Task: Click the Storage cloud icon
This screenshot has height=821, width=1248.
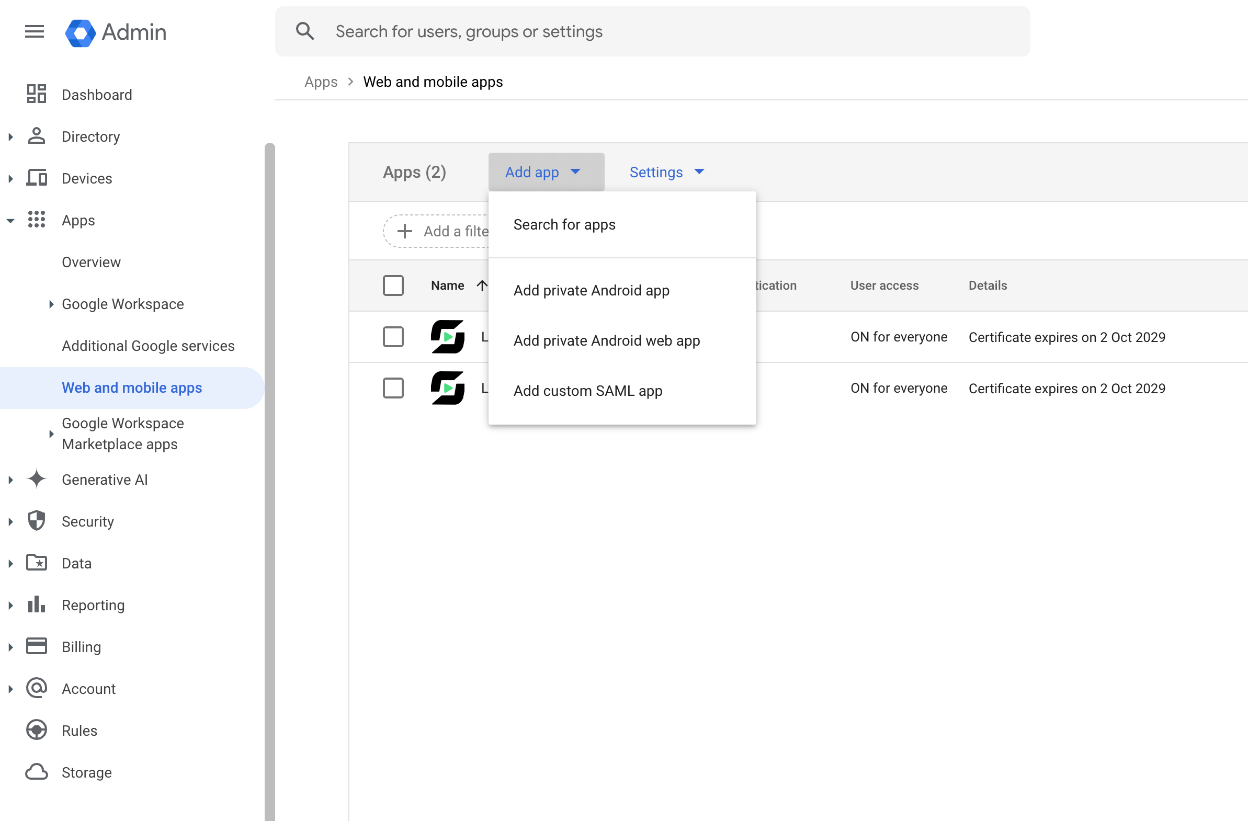Action: coord(37,772)
